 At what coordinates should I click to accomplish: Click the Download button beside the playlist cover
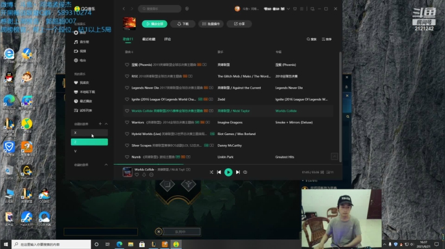coord(183,24)
